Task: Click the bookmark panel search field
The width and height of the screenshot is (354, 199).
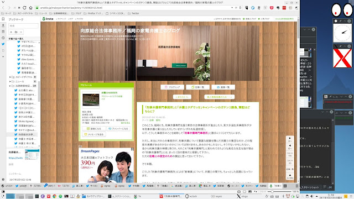Action: (x=23, y=26)
